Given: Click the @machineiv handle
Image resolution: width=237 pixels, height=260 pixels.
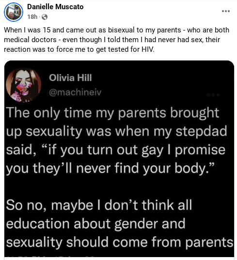Looking at the screenshot, I should pos(75,92).
